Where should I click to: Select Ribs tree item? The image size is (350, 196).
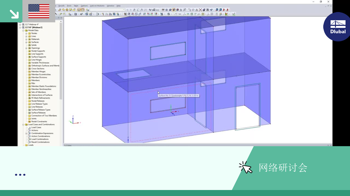(33, 83)
